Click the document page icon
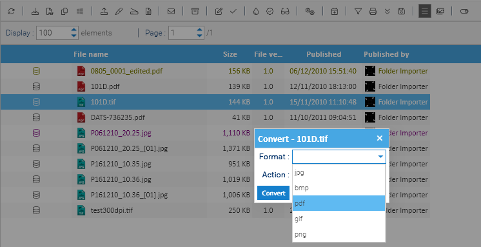481x247 pixels. [x=148, y=12]
